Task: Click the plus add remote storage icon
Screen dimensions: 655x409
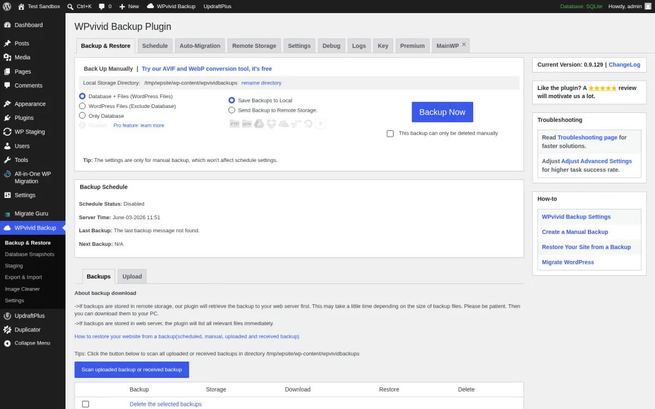Action: point(320,124)
